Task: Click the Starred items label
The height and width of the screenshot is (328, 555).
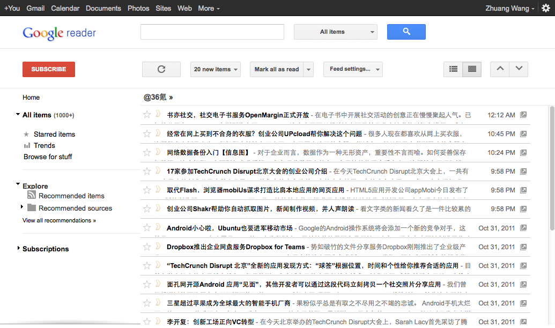Action: pos(55,134)
